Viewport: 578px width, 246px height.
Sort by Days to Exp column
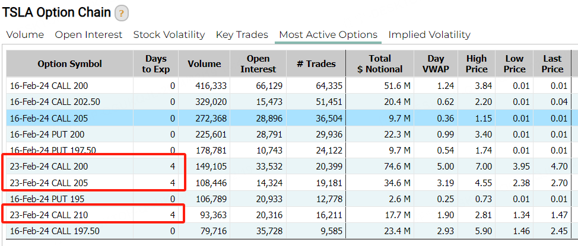pos(155,64)
